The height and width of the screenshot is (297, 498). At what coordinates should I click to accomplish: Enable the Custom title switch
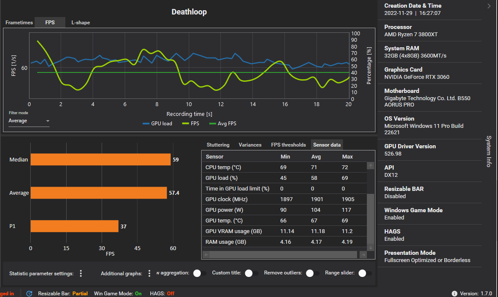click(x=252, y=273)
